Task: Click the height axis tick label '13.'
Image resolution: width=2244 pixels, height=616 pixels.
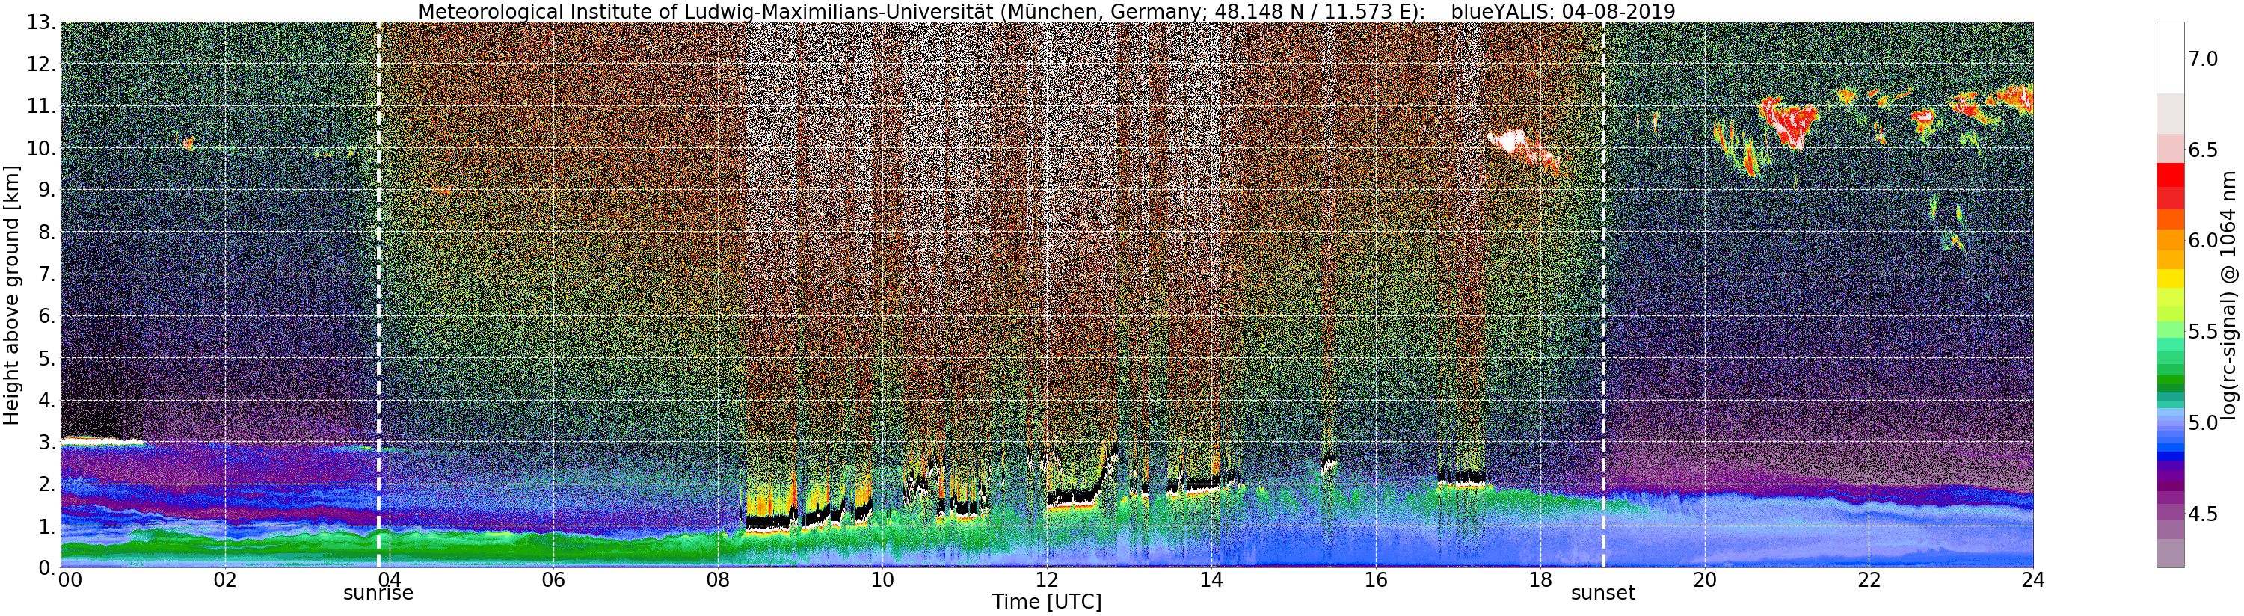Action: (43, 22)
